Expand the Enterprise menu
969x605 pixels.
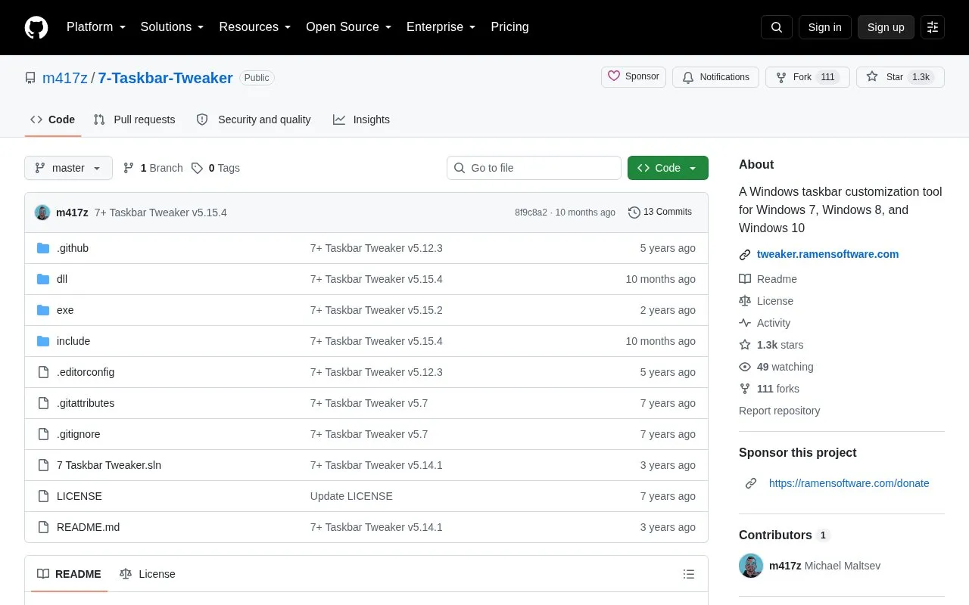[x=441, y=27]
